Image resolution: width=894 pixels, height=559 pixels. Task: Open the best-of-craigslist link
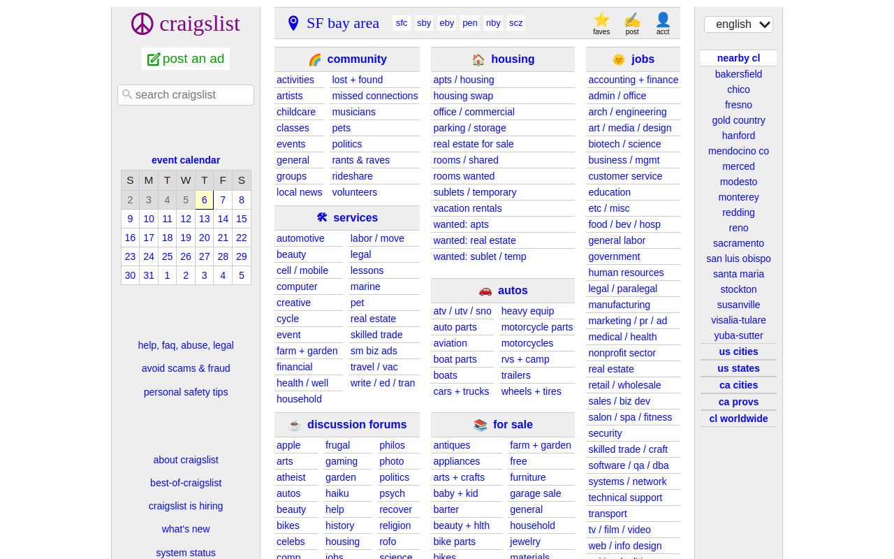pos(186,483)
